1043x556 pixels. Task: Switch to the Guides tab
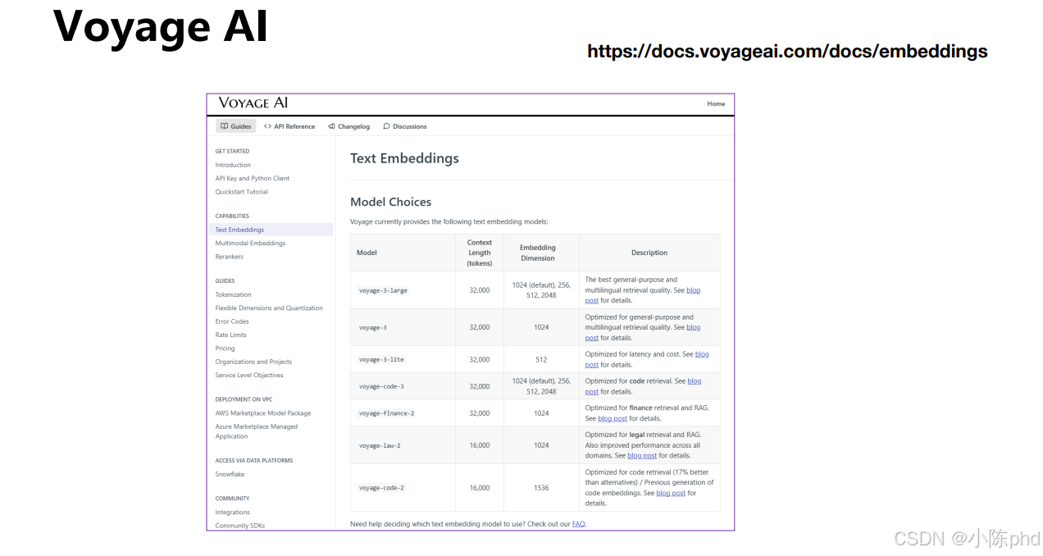[236, 126]
